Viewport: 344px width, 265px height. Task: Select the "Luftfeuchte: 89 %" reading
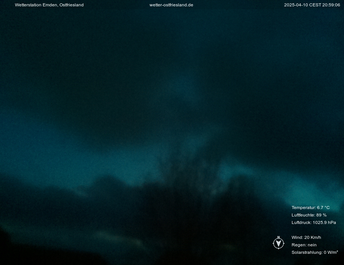[x=309, y=215]
